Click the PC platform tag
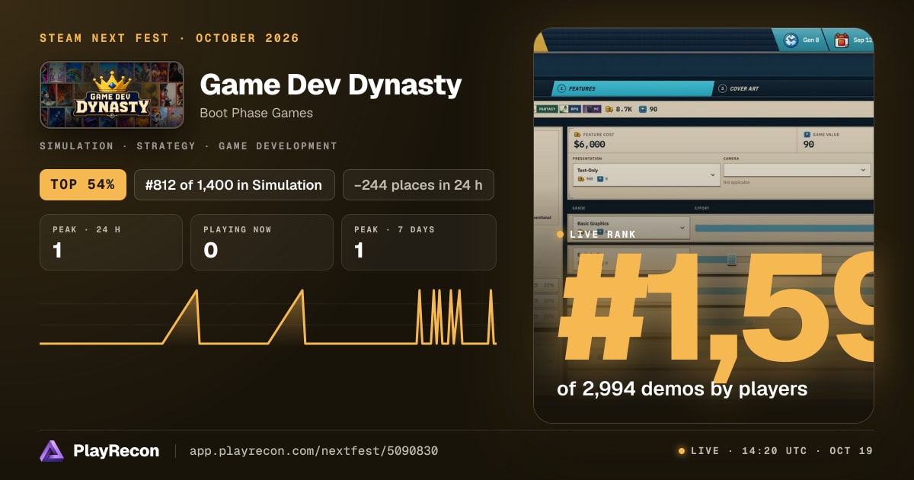Image resolution: width=914 pixels, height=480 pixels. click(x=593, y=109)
